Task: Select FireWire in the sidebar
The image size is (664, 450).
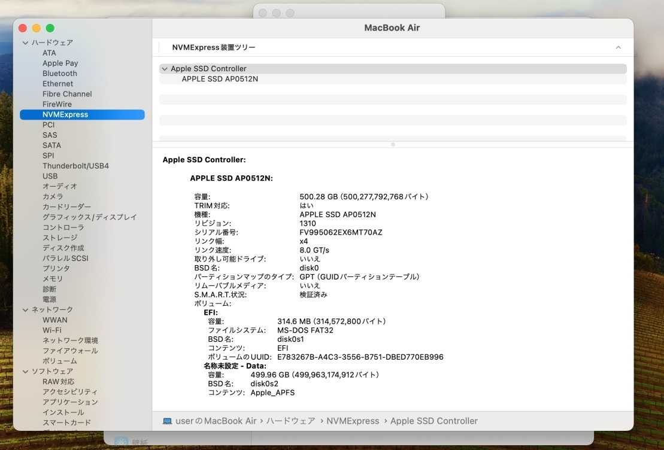Action: pos(57,104)
